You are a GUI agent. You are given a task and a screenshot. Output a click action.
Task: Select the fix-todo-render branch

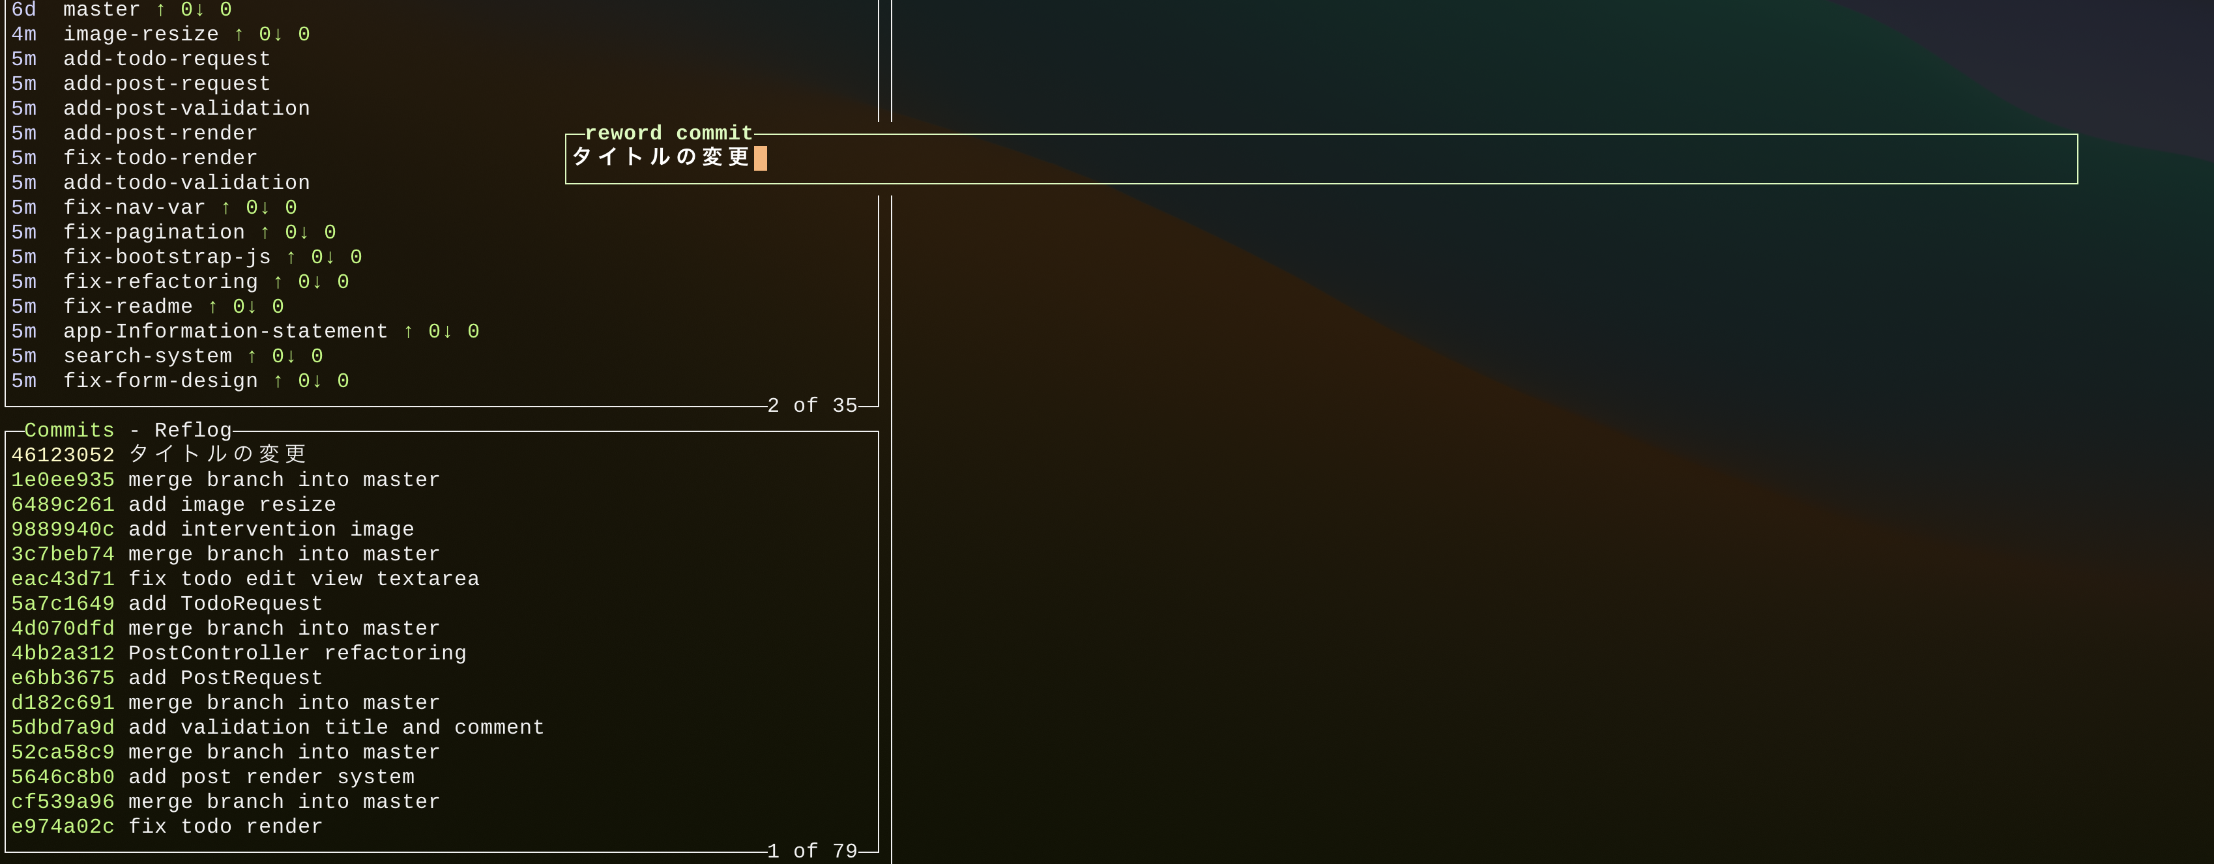160,159
